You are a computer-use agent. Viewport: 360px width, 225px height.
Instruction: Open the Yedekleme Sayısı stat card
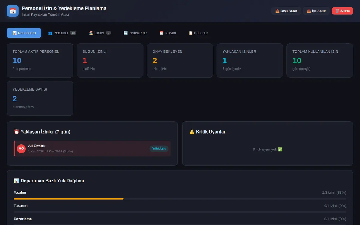[40, 98]
